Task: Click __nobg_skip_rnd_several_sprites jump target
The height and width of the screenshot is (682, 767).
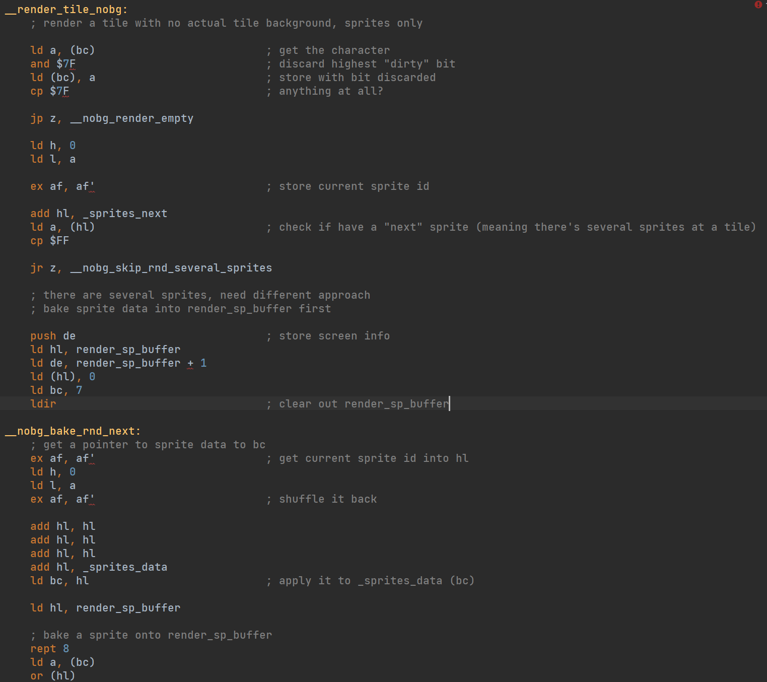Action: (x=171, y=268)
